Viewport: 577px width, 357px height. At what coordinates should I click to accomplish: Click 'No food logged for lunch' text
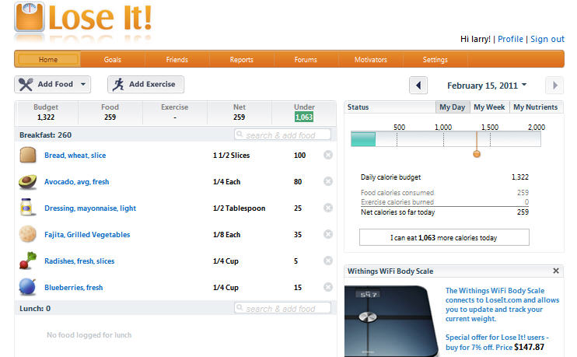click(x=89, y=335)
